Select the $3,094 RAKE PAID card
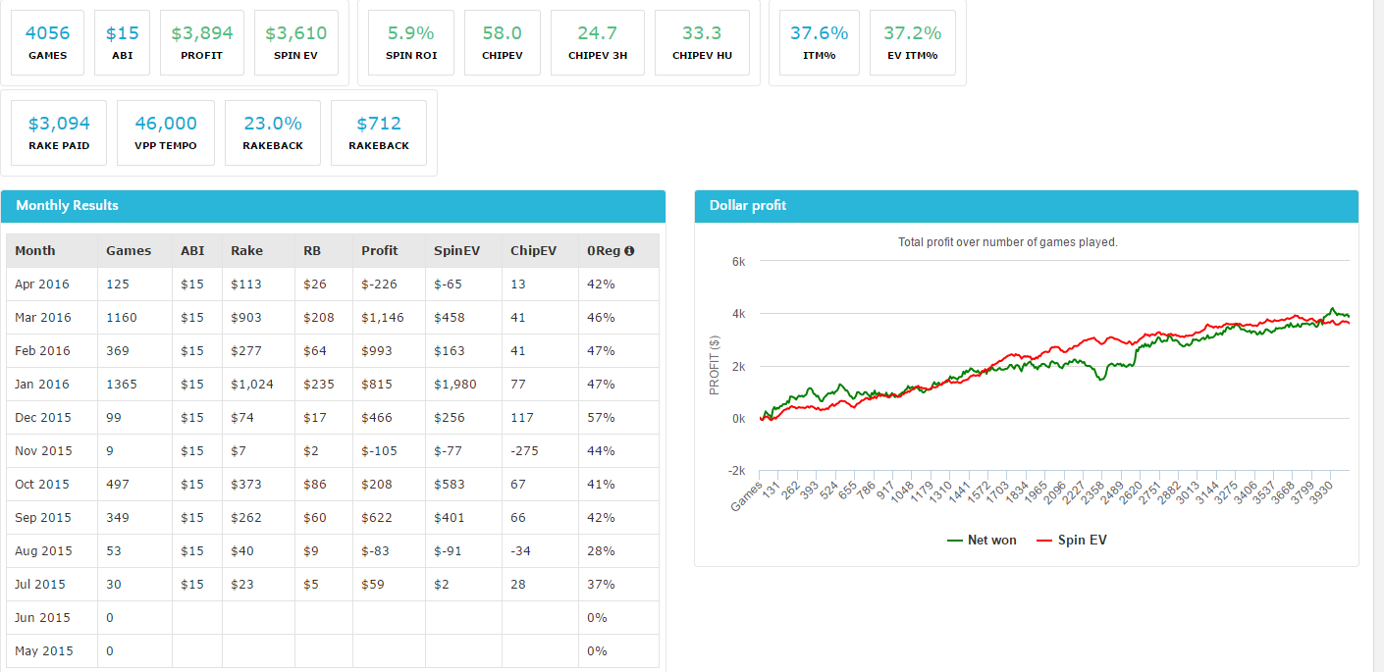 [59, 132]
